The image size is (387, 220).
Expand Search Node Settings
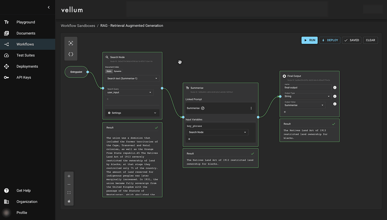132,113
